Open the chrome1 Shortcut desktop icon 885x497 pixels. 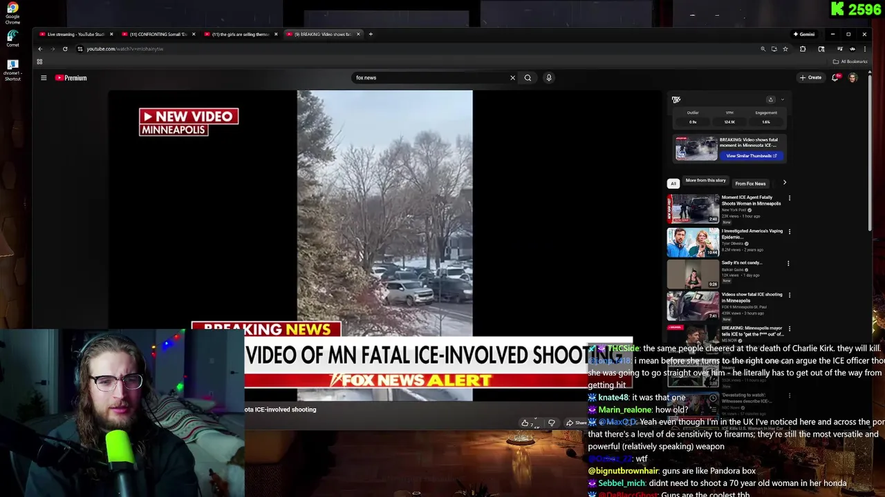[x=12, y=69]
